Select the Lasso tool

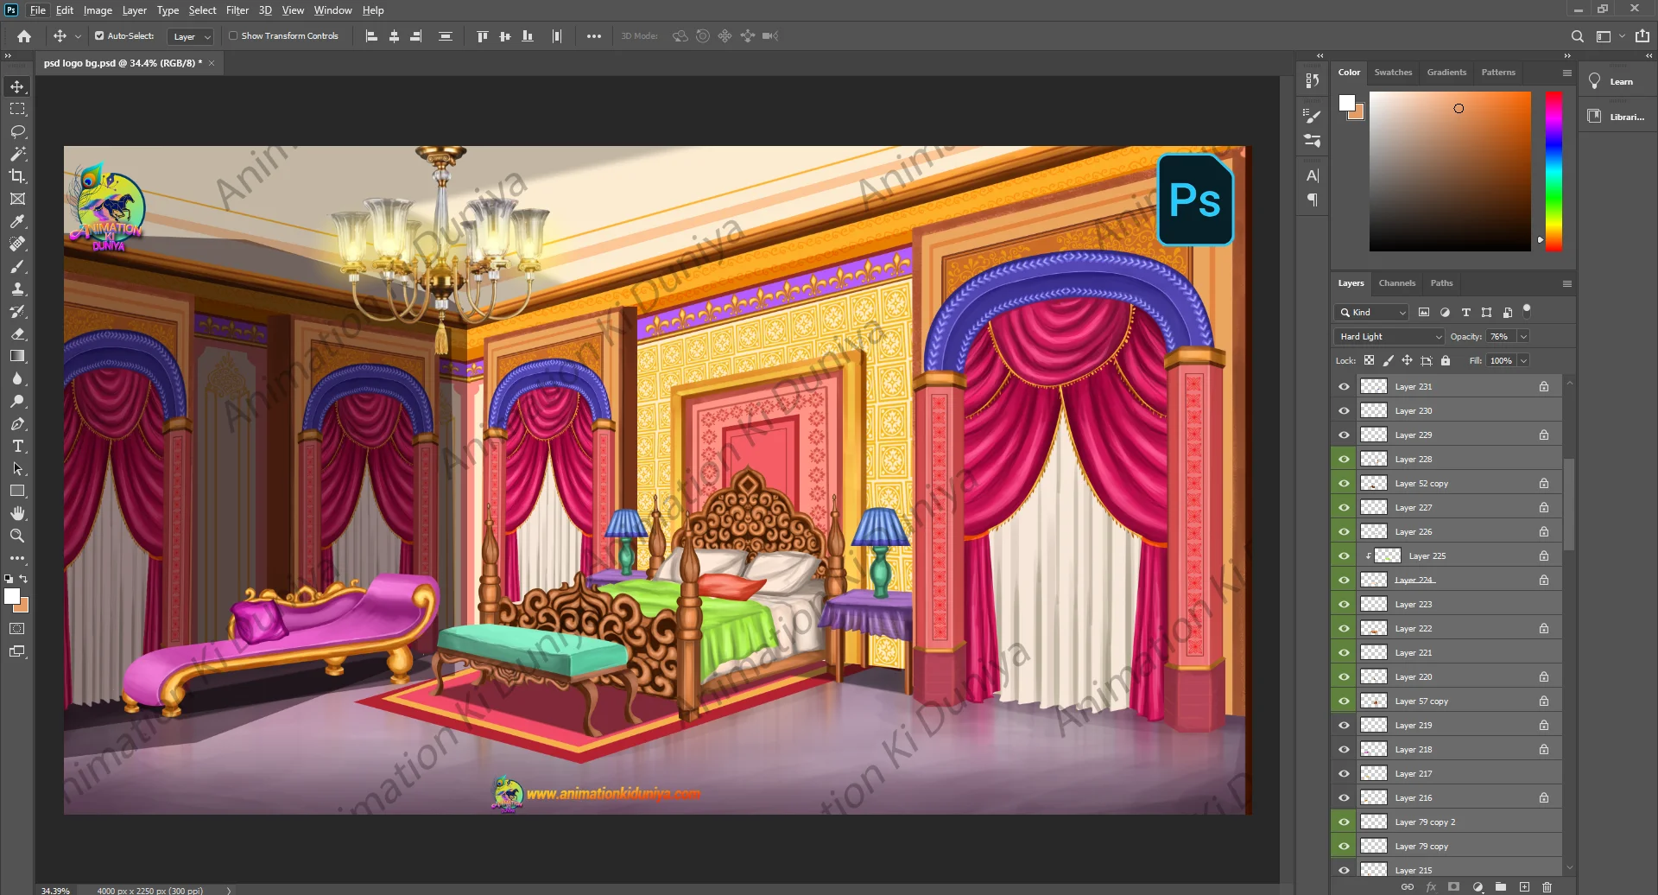17,131
